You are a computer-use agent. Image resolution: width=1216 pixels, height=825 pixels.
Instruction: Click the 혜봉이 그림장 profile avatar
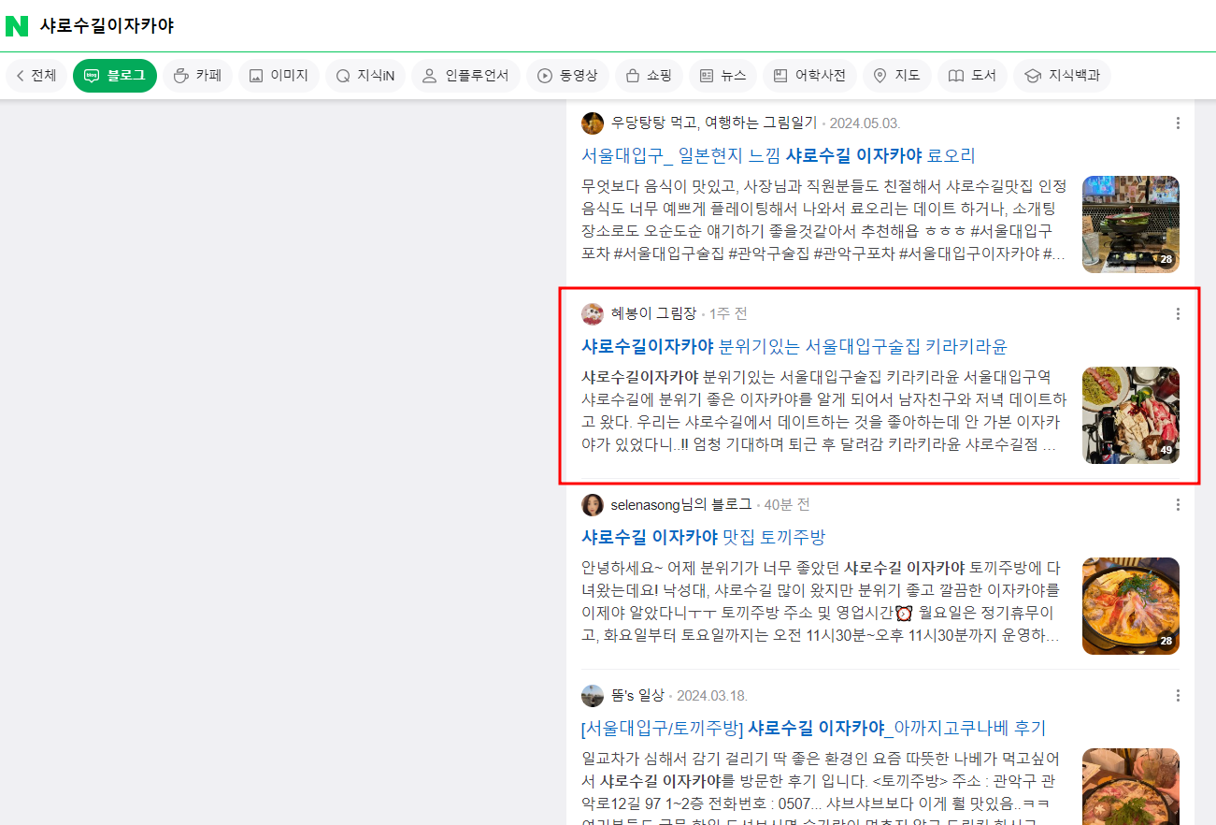(x=593, y=314)
